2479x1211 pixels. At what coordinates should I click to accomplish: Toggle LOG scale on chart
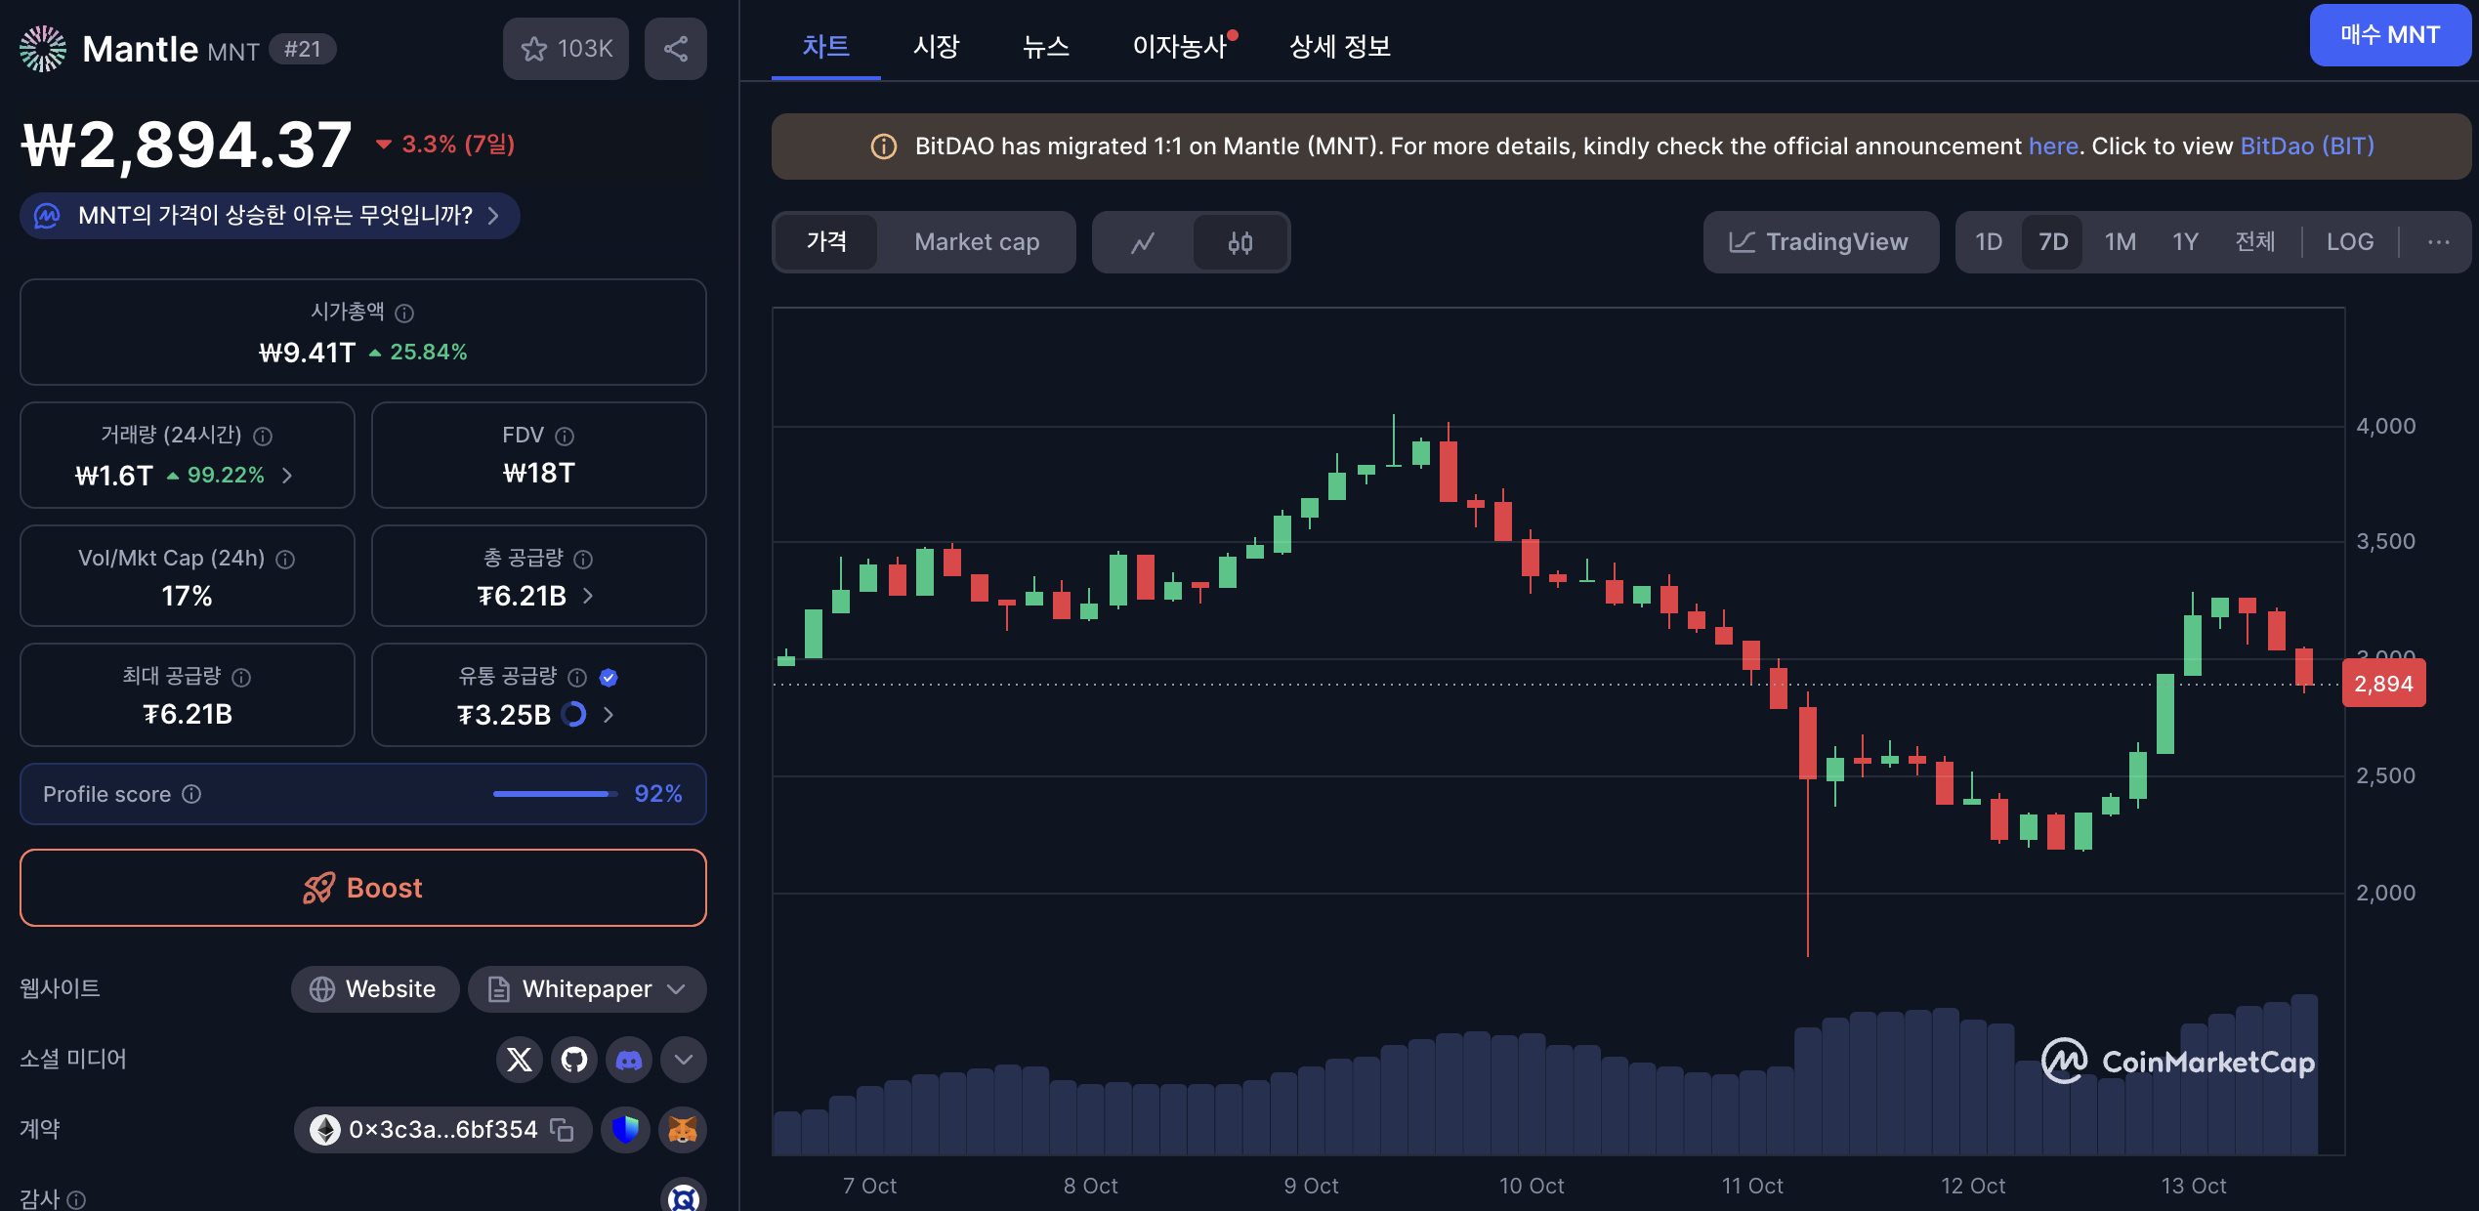click(x=2349, y=242)
